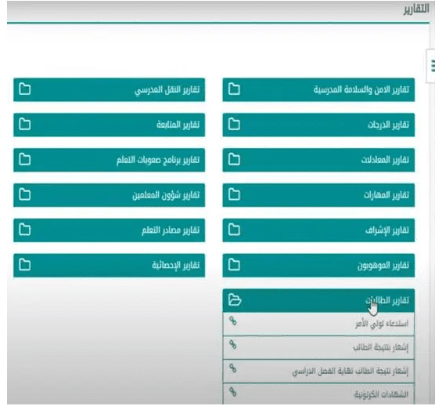Click folder icon on تقارير الدرجات row
The image size is (435, 406).
click(x=234, y=124)
